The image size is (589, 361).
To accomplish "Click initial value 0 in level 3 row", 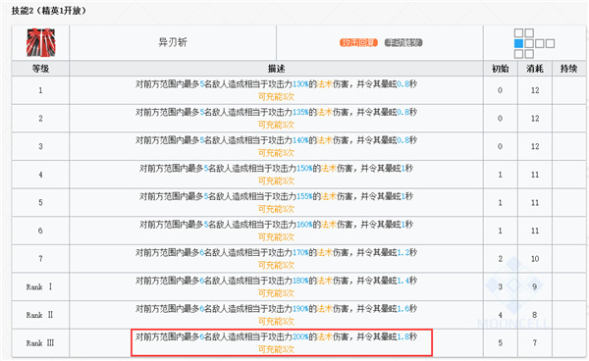I will point(500,146).
